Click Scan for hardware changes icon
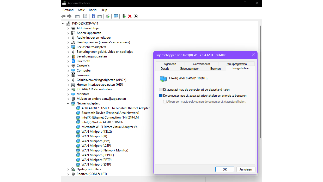The width and height of the screenshot is (323, 182). pos(116,16)
